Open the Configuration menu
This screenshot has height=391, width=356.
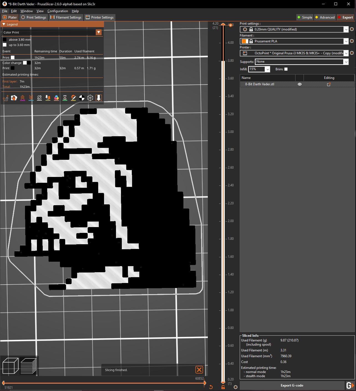[x=57, y=11]
